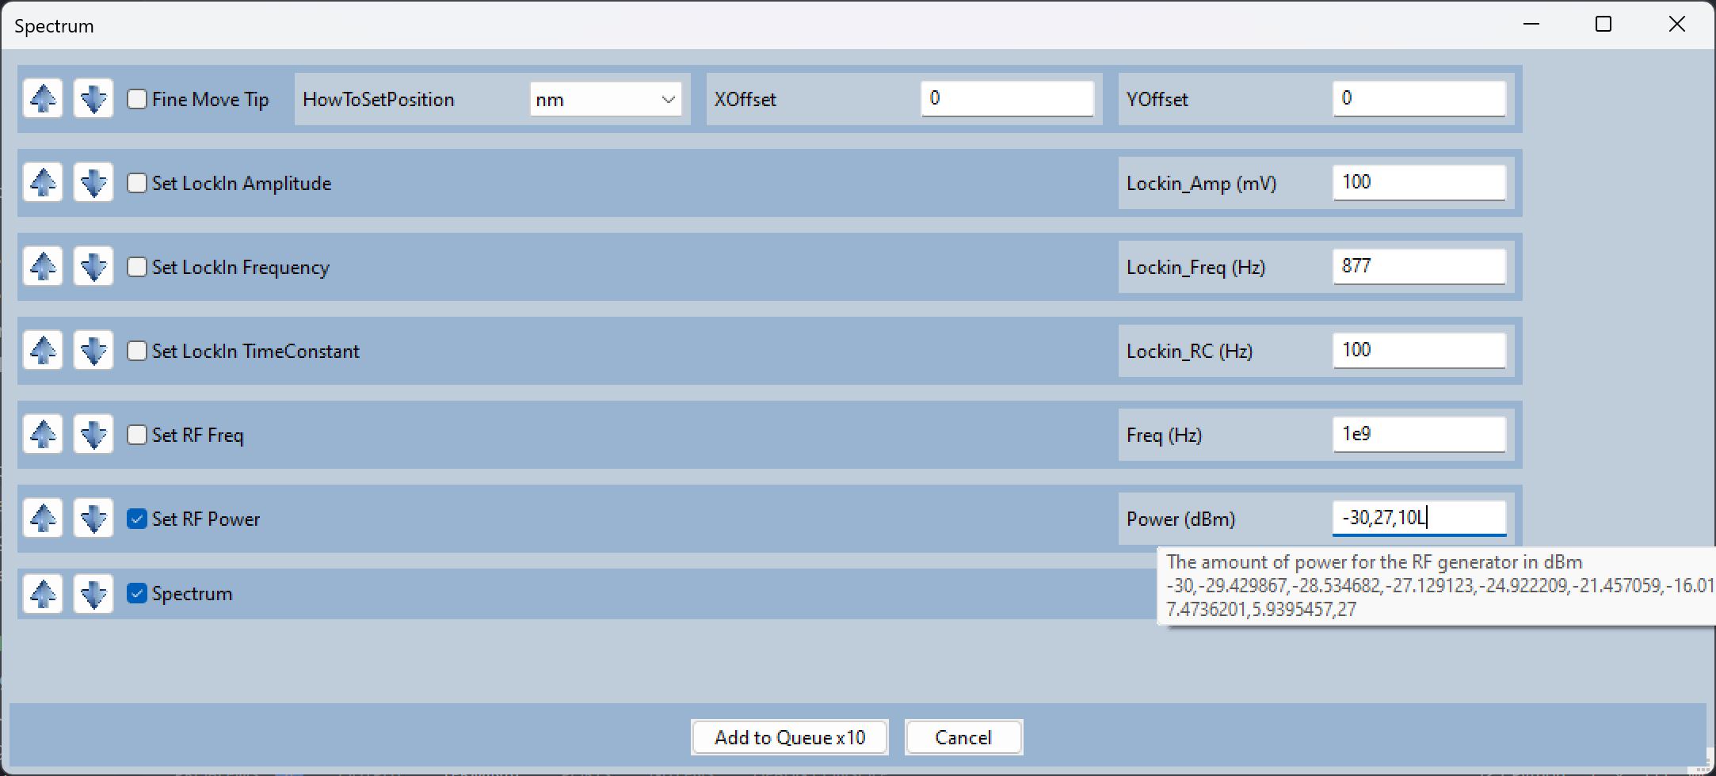Move Fine Move Tip row up
The width and height of the screenshot is (1716, 776).
[x=43, y=99]
